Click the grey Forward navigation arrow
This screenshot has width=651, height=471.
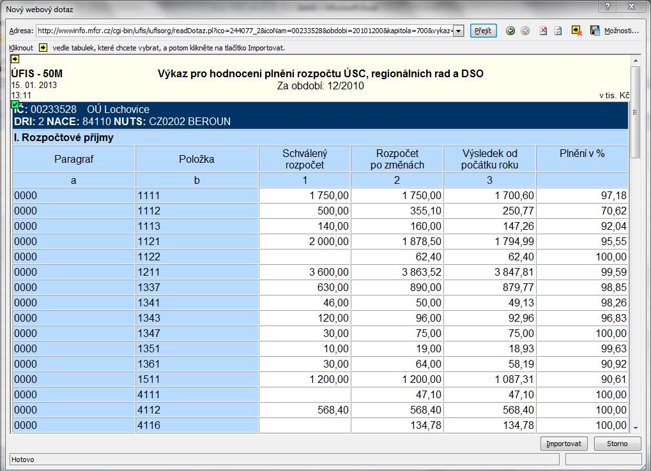click(525, 31)
